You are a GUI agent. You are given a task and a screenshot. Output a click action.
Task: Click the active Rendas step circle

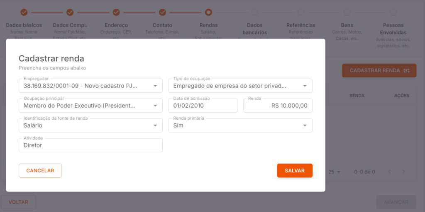pyautogui.click(x=208, y=12)
